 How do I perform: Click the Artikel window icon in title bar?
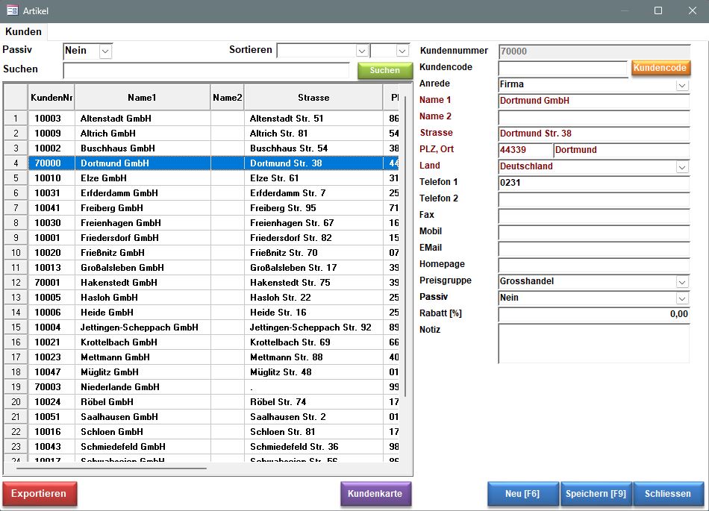tap(12, 10)
